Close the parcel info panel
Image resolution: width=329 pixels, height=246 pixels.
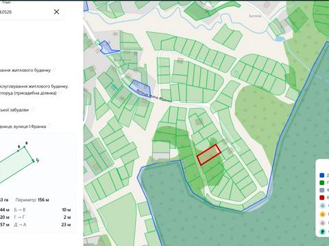point(56,12)
